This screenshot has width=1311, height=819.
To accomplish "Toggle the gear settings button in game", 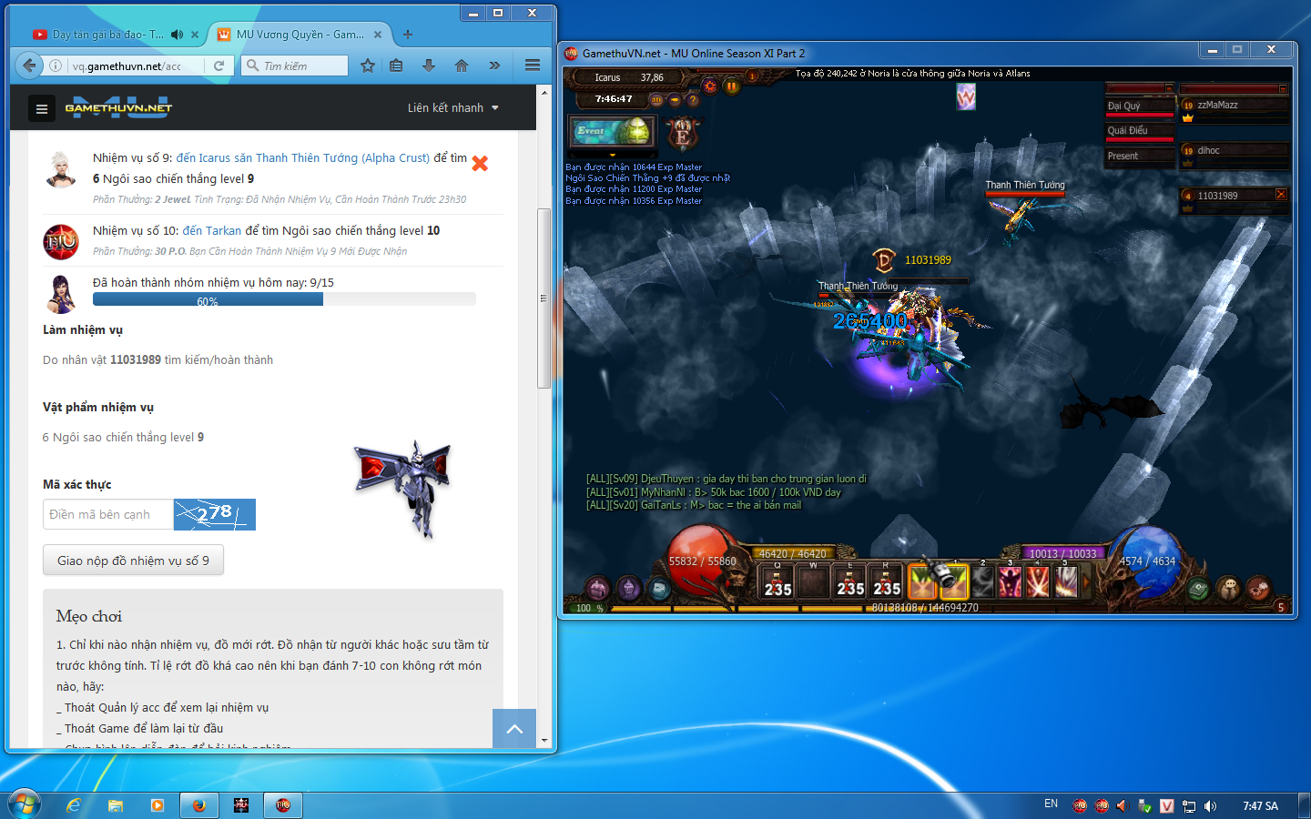I will coord(710,86).
